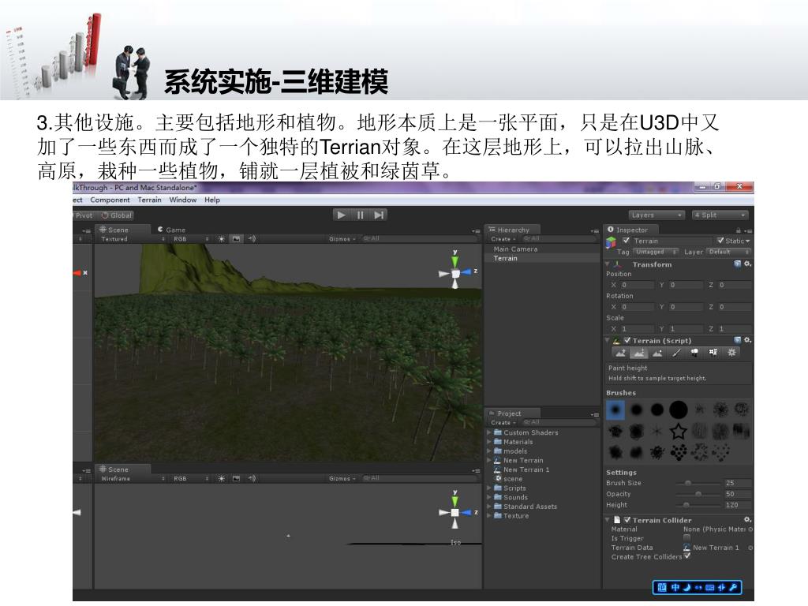Open the Gizmos menu in Textured view
The image size is (808, 606).
tap(342, 239)
